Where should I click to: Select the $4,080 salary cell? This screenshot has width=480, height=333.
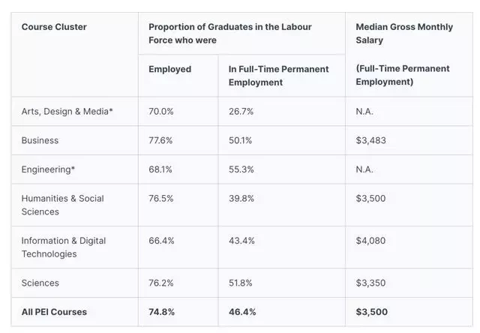click(370, 241)
